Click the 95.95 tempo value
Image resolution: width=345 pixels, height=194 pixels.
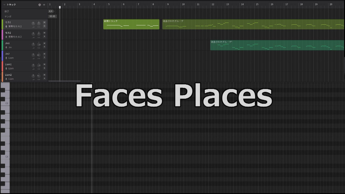coord(52,16)
